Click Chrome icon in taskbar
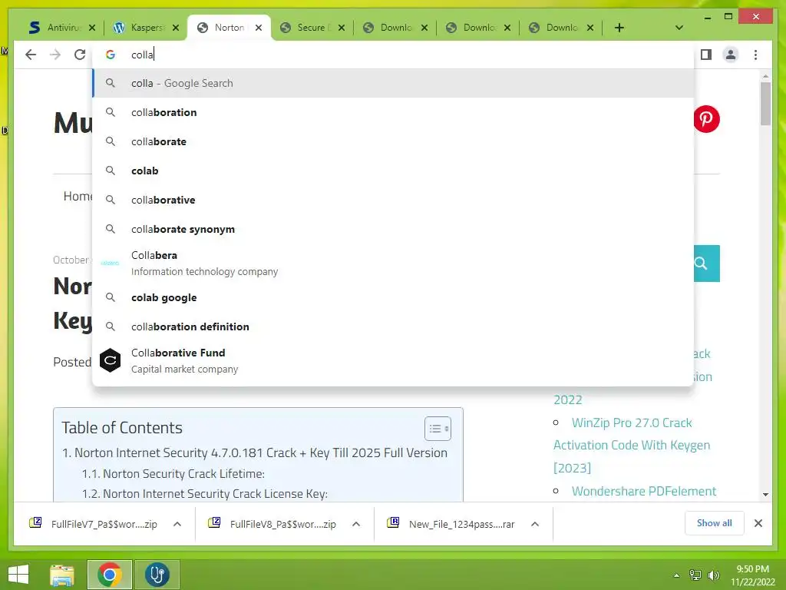The width and height of the screenshot is (786, 590). (109, 575)
